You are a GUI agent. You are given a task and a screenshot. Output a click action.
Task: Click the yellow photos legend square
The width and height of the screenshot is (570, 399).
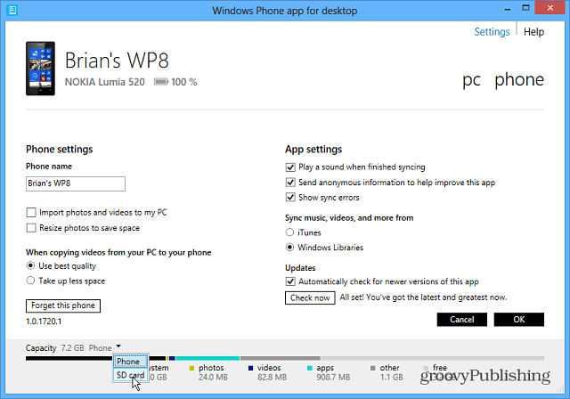[191, 368]
